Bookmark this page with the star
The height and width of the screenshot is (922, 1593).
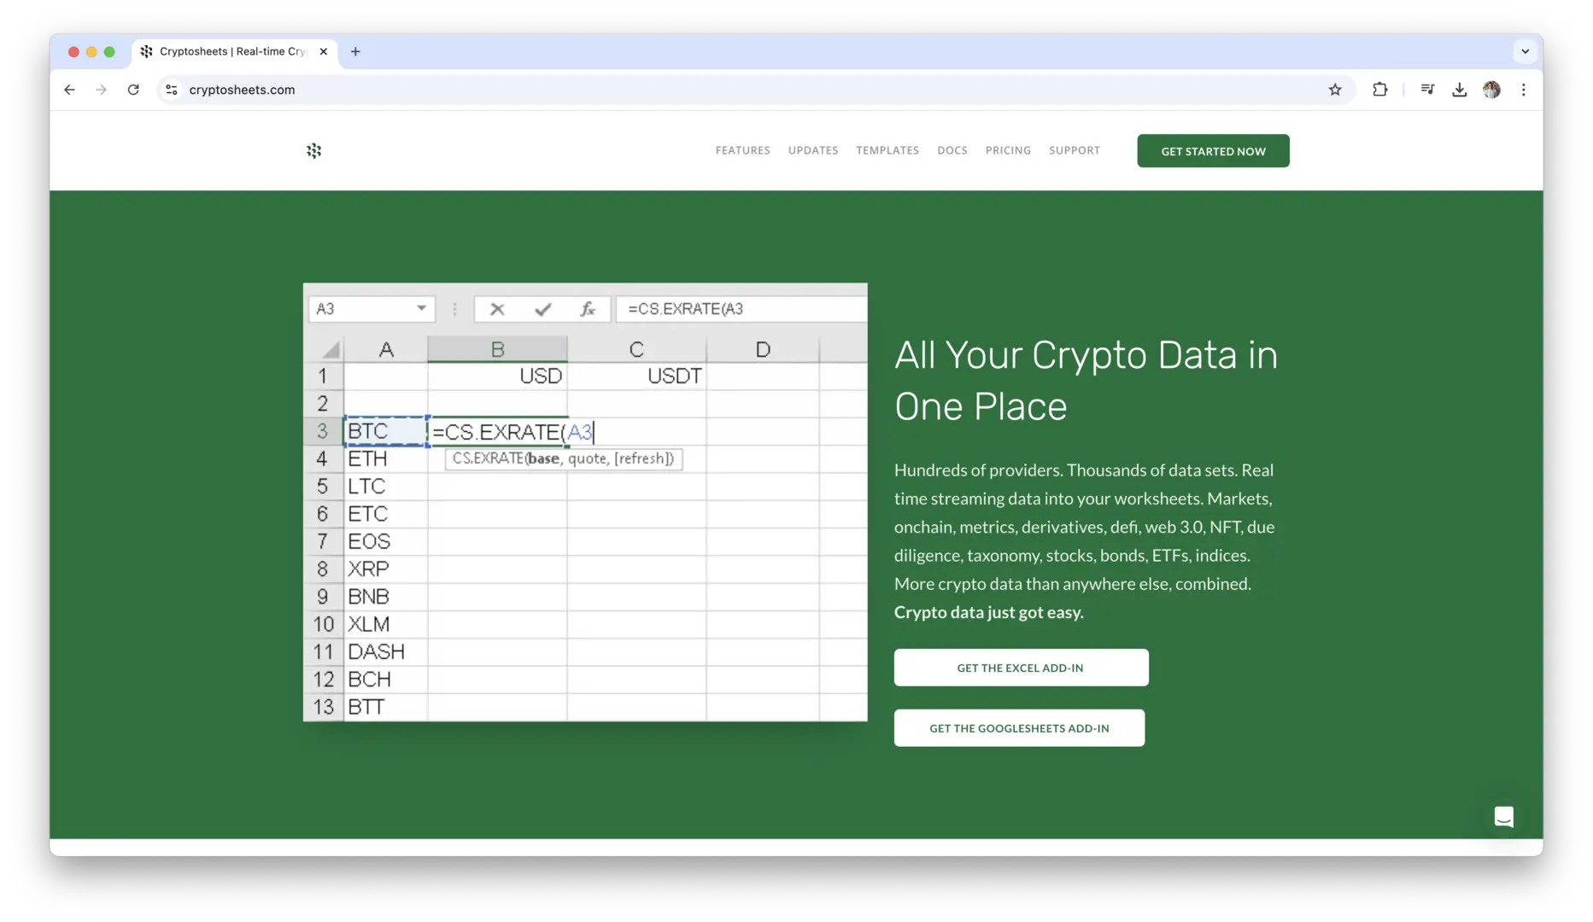[x=1335, y=90]
